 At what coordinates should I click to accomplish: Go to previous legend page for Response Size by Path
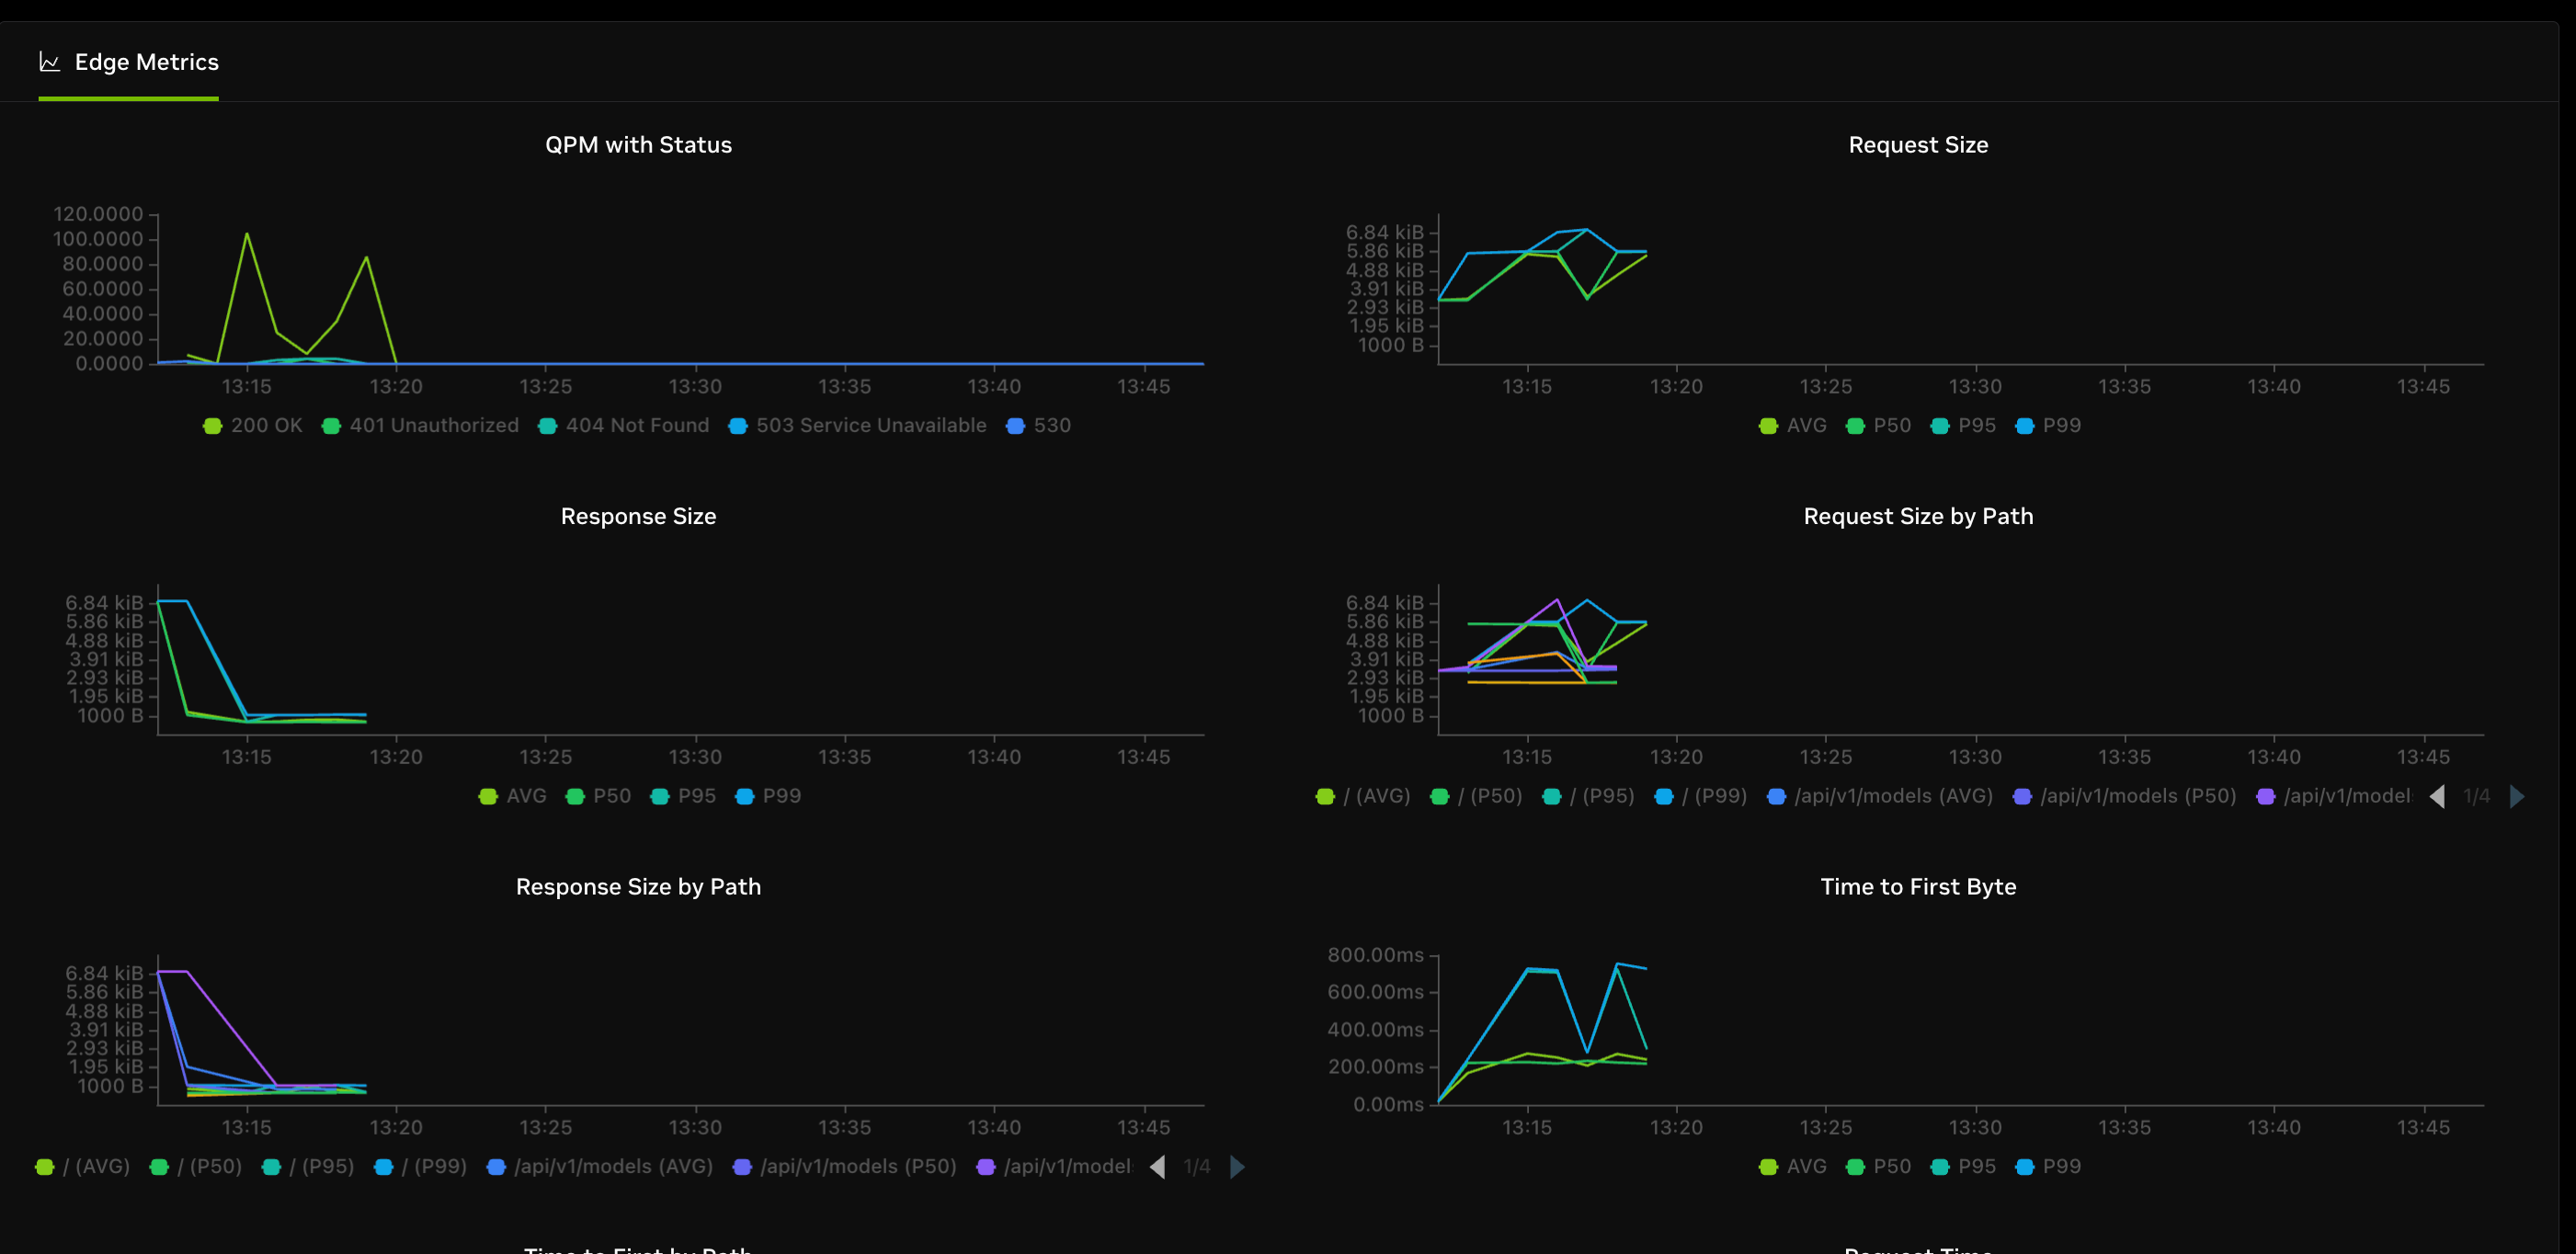[1158, 1166]
